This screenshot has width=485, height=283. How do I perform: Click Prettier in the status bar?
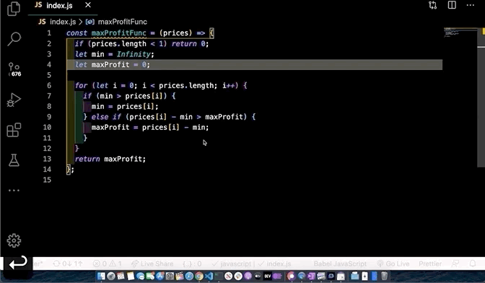(430, 264)
